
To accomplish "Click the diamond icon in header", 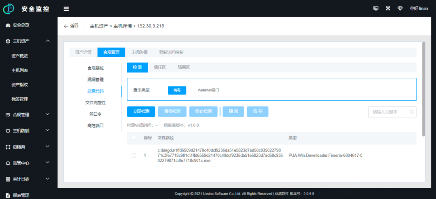I will [400, 8].
